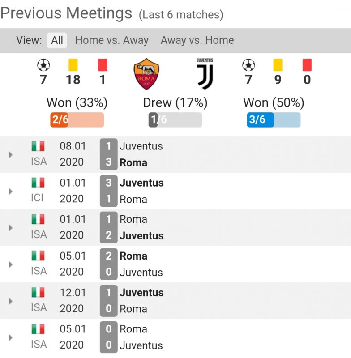
Task: Switch to Away vs. Home view
Action: point(197,40)
